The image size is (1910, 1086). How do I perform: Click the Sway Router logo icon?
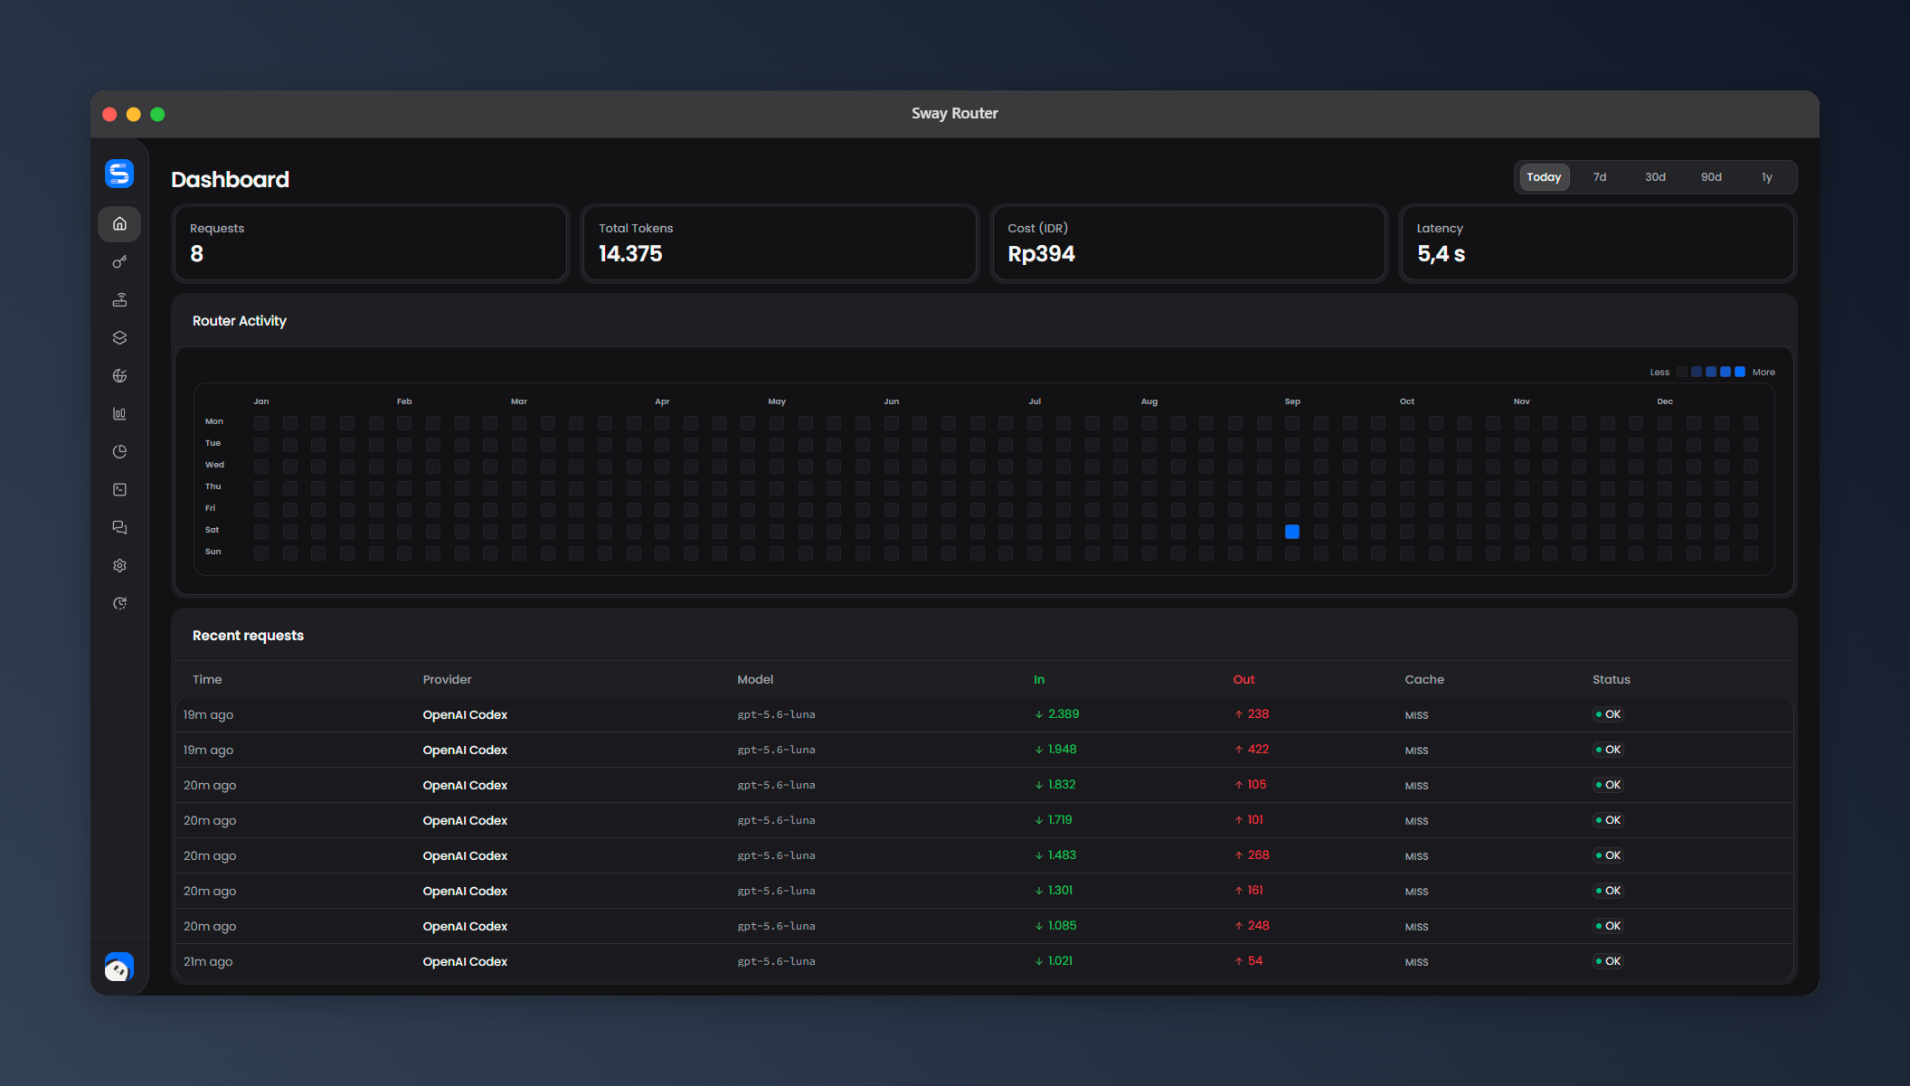click(x=119, y=173)
